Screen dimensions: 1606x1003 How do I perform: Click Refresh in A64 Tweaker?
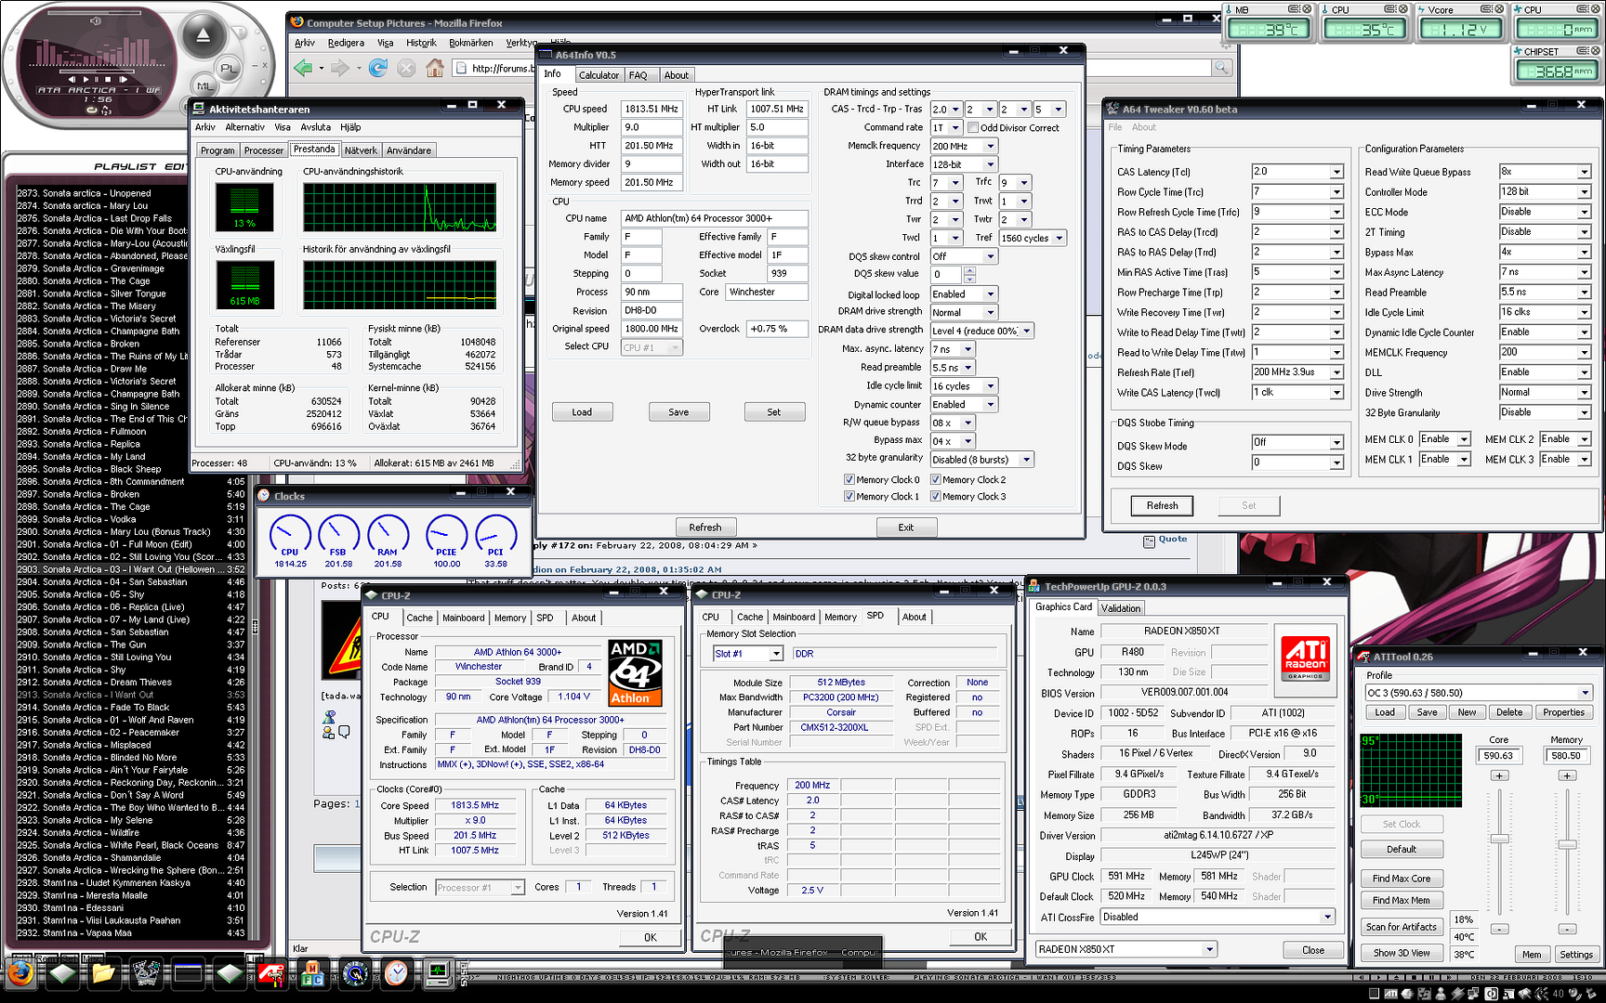tap(1162, 505)
